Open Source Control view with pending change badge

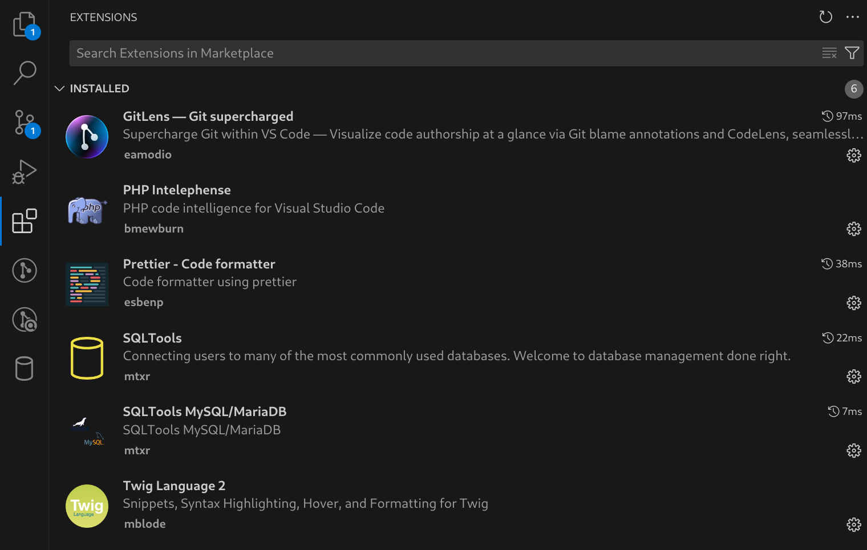24,123
